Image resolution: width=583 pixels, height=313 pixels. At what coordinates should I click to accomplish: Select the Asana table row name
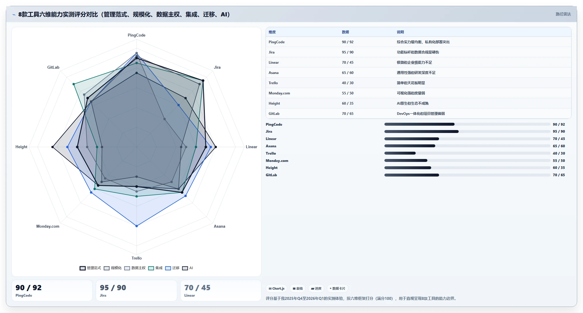[x=274, y=73]
